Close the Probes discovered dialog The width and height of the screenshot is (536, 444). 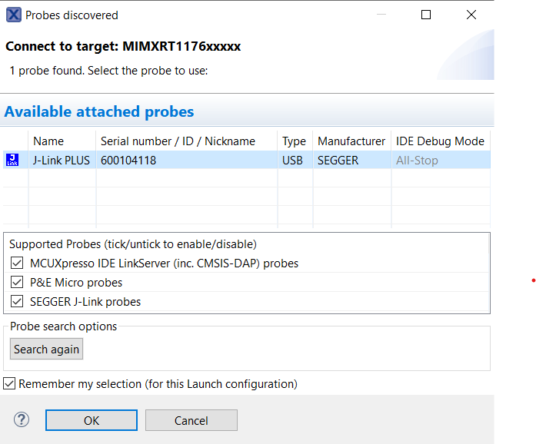(x=470, y=15)
